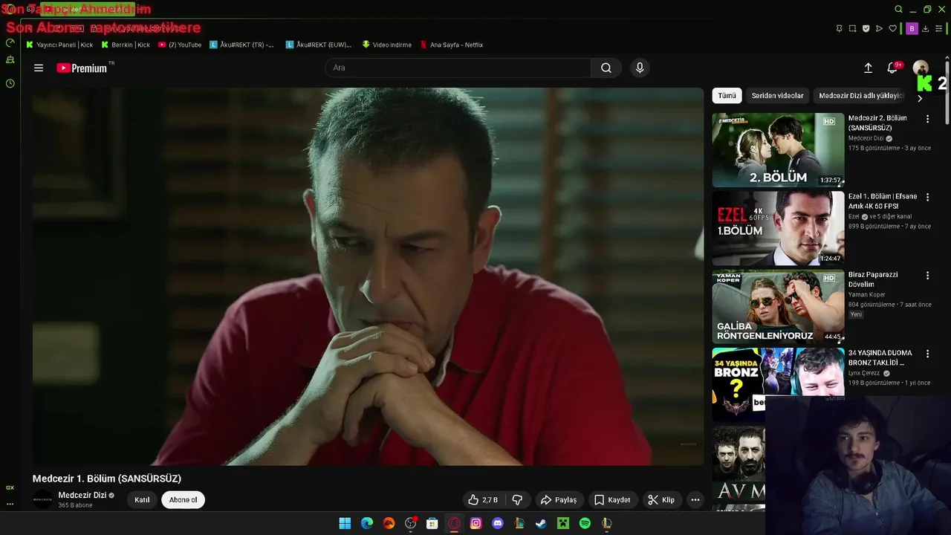This screenshot has width=951, height=535.
Task: Show next filter chips with arrow
Action: pos(920,98)
